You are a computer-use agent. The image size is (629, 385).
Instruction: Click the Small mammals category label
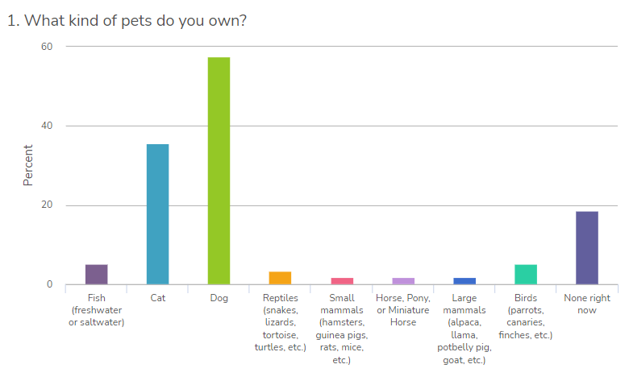[x=341, y=329]
